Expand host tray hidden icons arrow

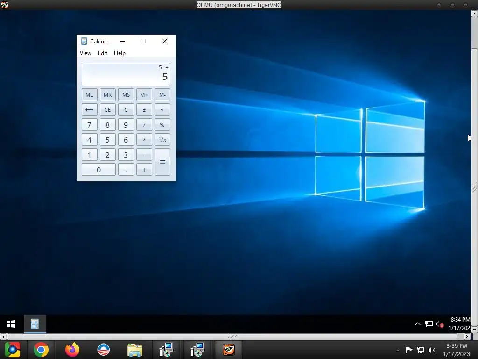pos(398,350)
